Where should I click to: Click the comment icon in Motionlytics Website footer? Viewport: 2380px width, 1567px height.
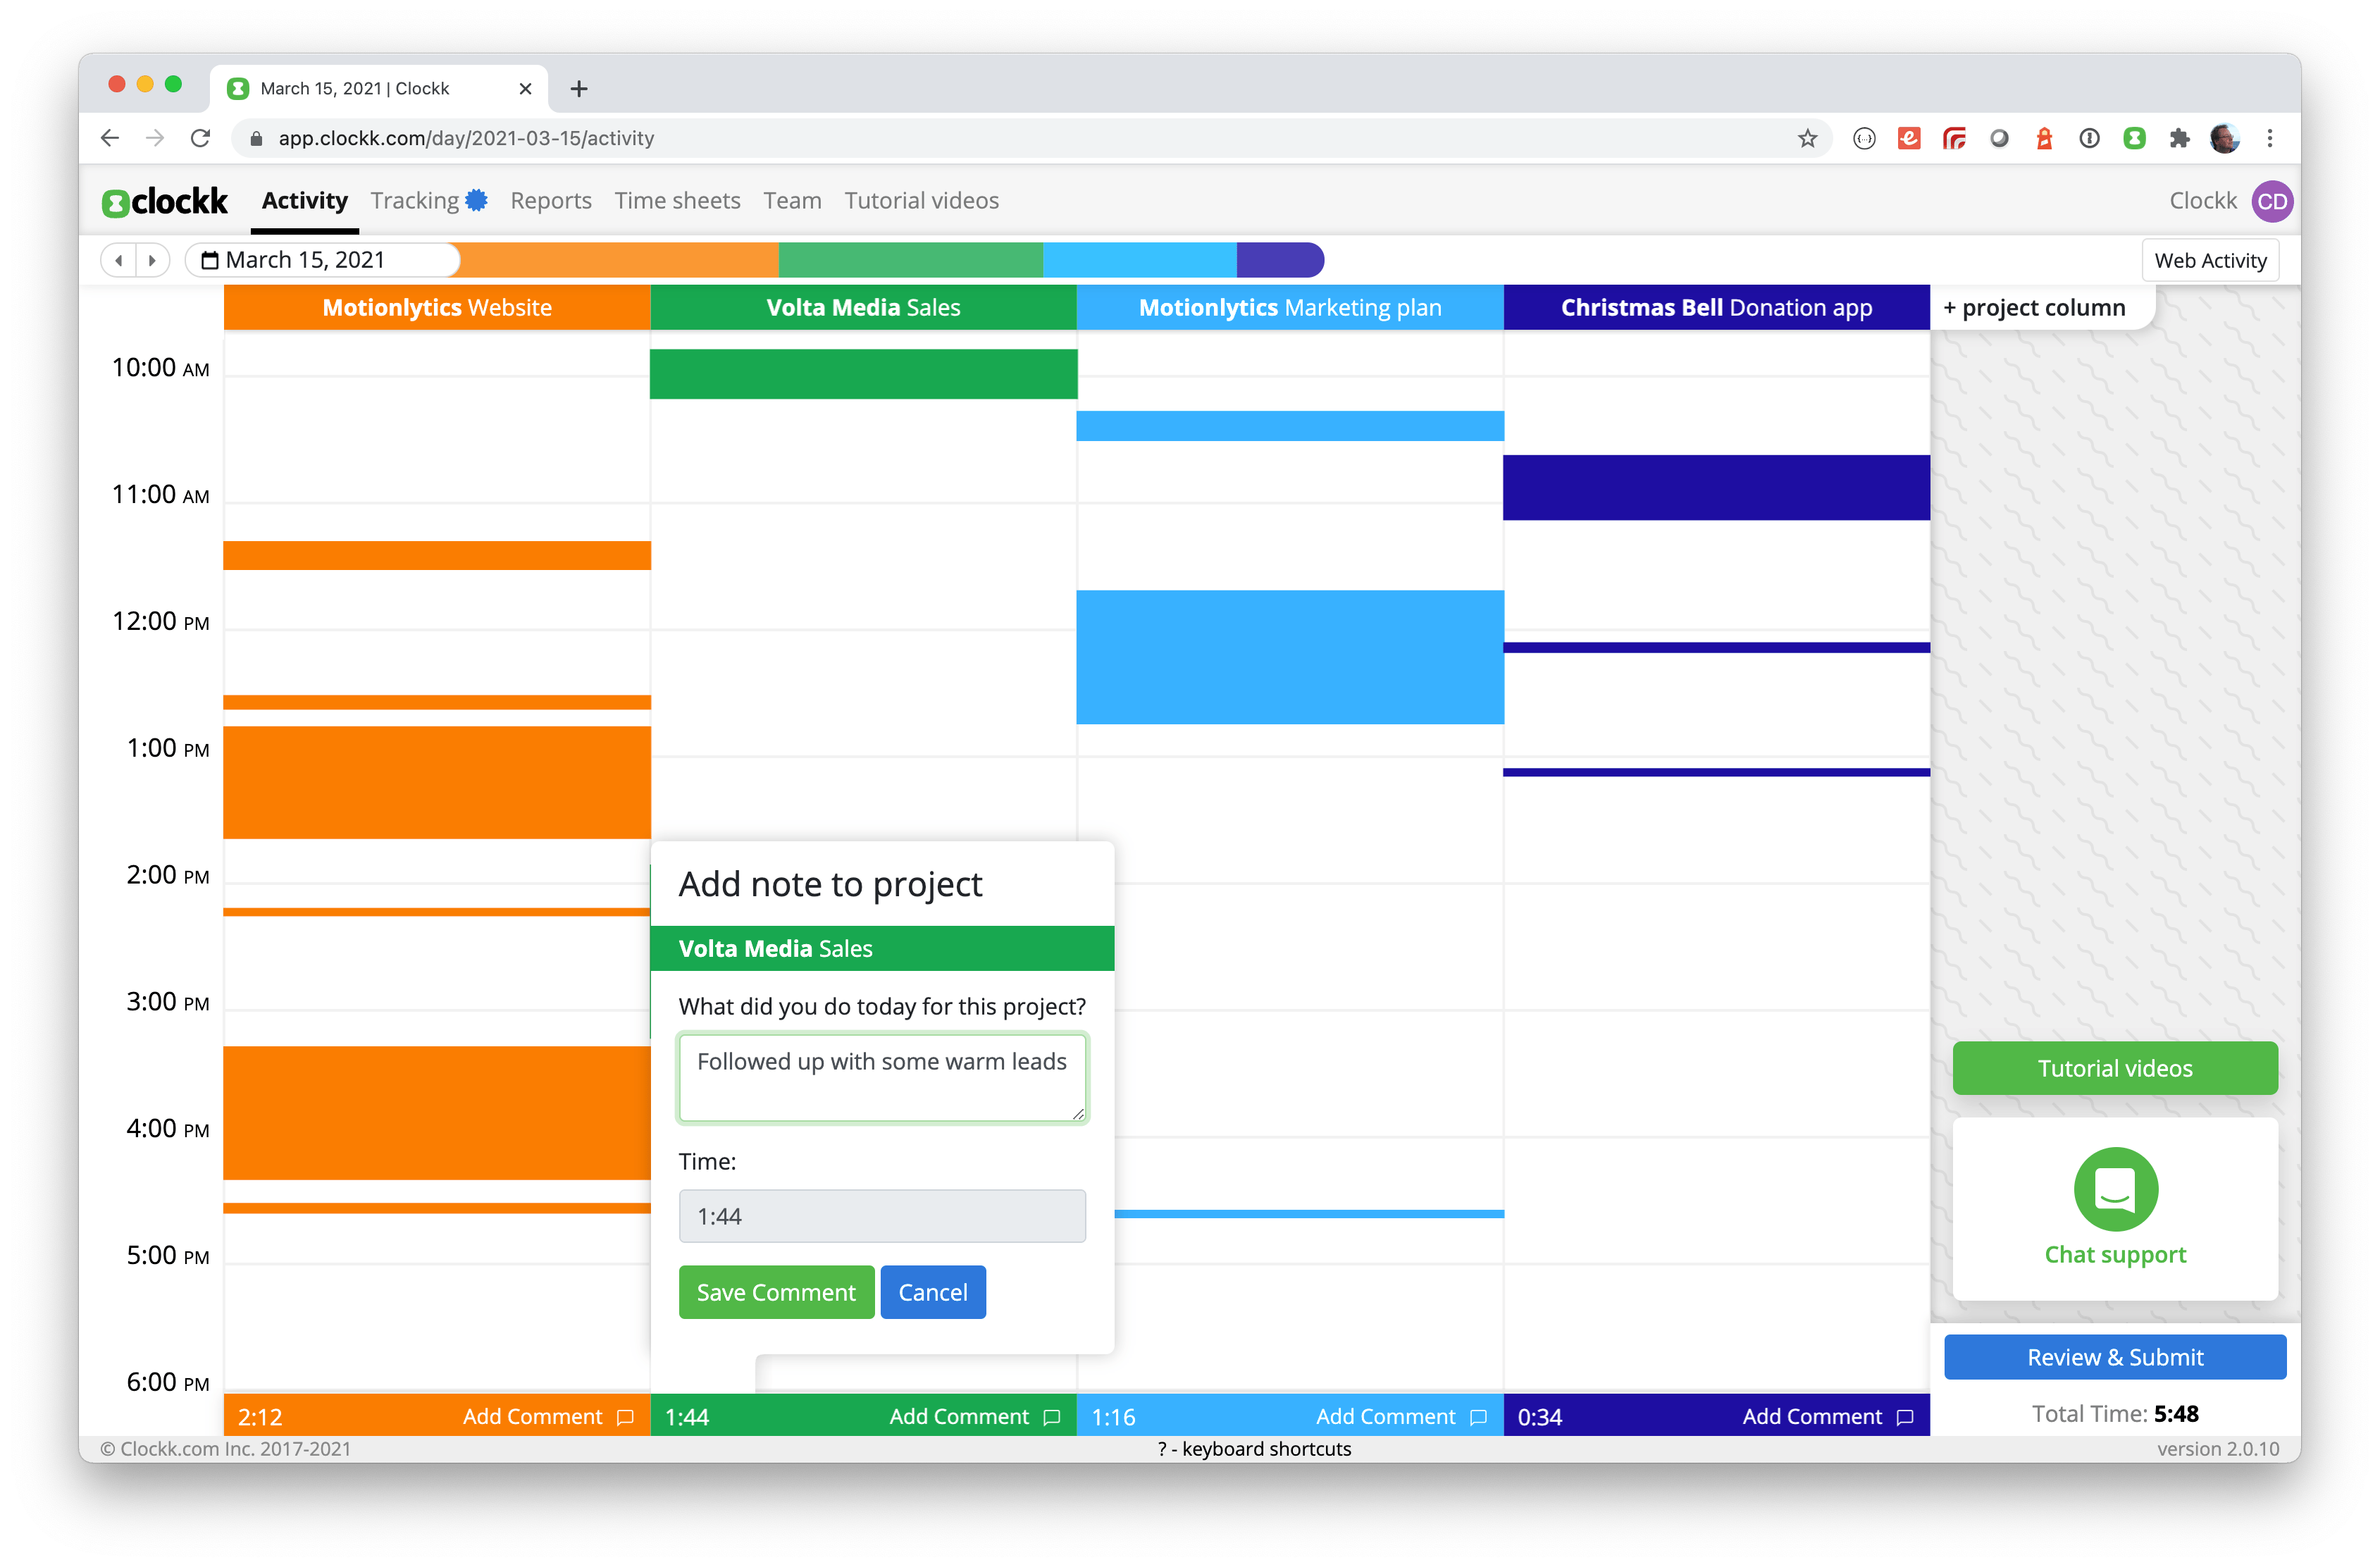tap(626, 1416)
